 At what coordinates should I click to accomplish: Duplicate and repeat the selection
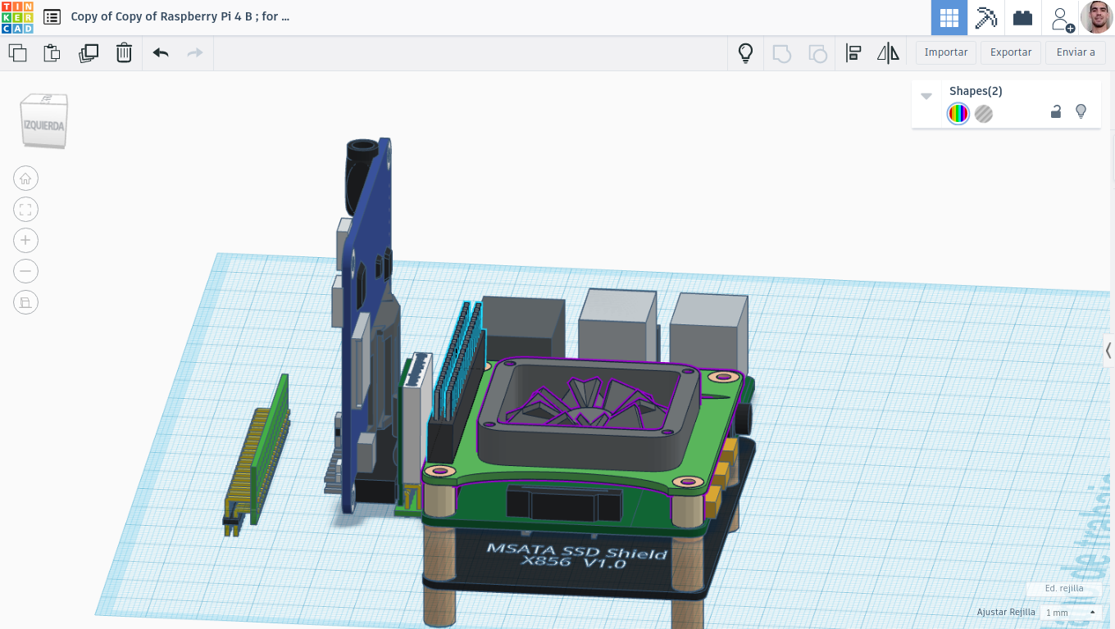89,53
